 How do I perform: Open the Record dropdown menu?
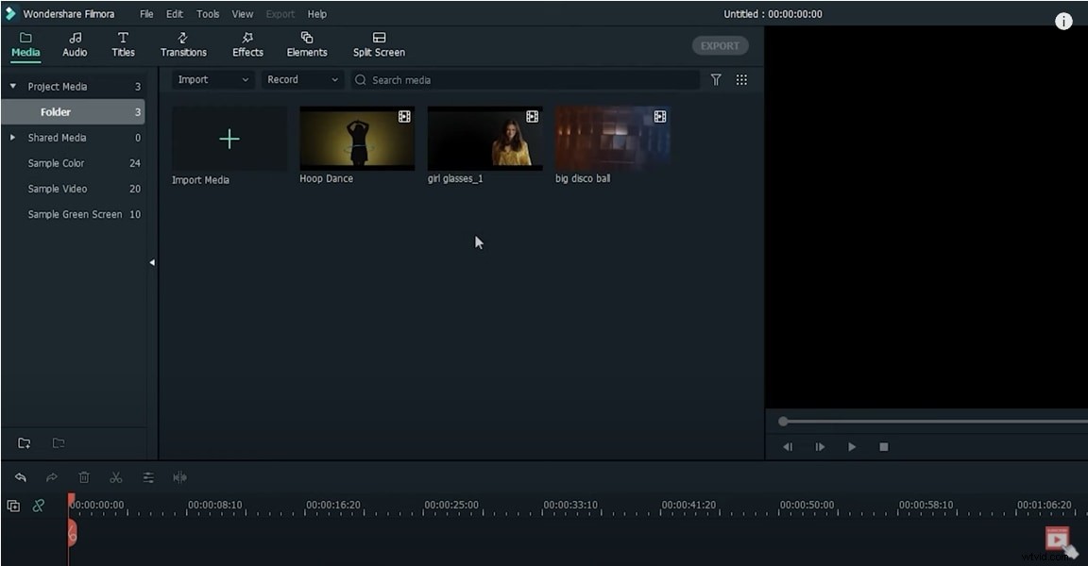[302, 79]
